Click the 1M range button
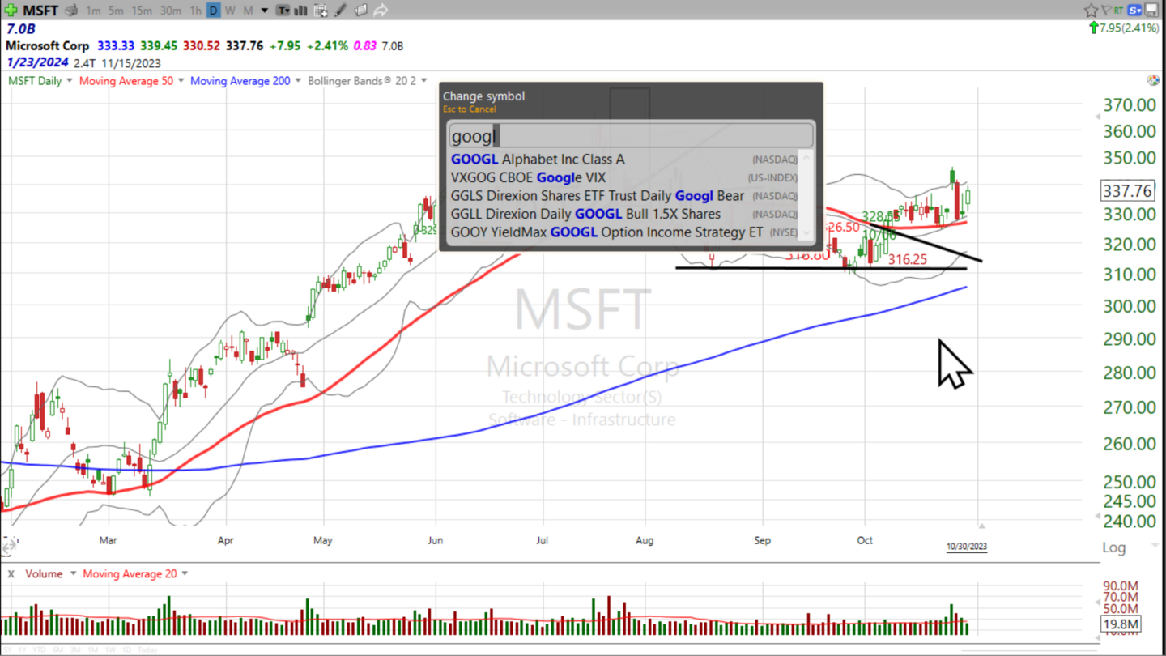The height and width of the screenshot is (656, 1166). (92, 650)
